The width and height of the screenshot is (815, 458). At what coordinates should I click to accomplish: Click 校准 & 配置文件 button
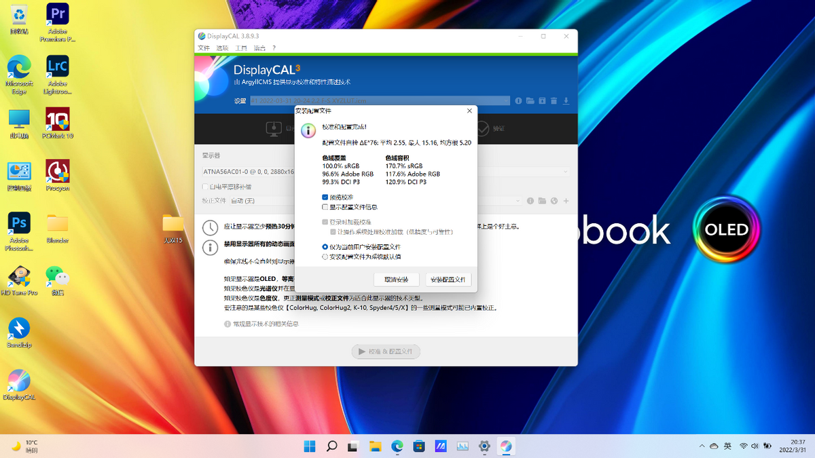(x=386, y=351)
